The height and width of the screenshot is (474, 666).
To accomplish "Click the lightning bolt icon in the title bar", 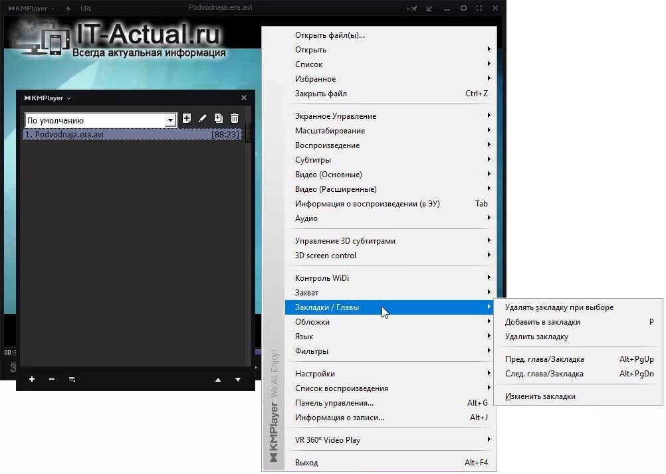I will [x=68, y=8].
